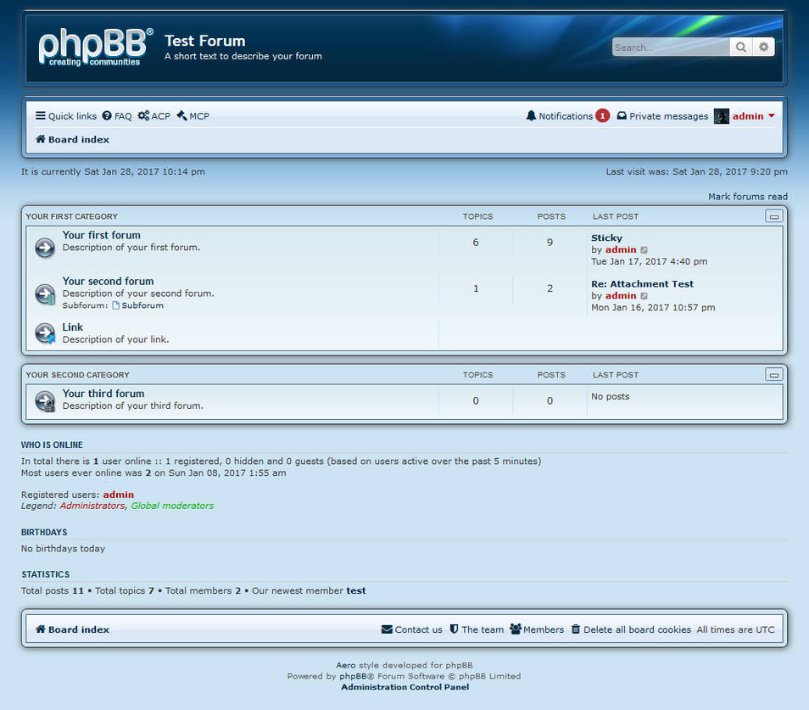Image resolution: width=809 pixels, height=710 pixels.
Task: Open newest member test's profile
Action: pos(355,590)
